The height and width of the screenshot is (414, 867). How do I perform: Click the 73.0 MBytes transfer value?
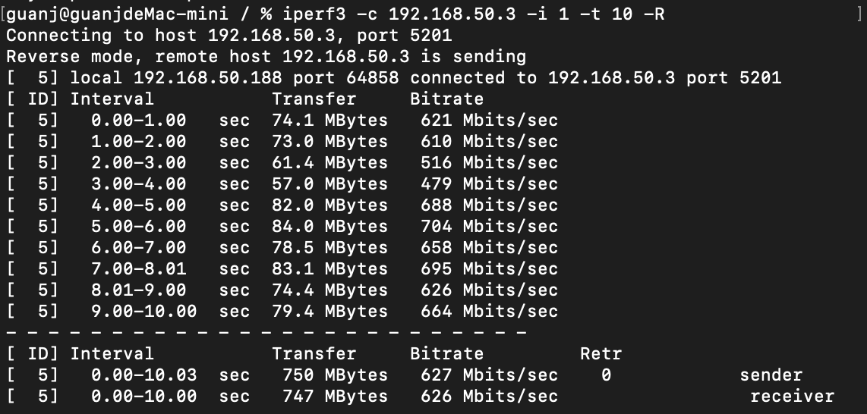pyautogui.click(x=329, y=141)
